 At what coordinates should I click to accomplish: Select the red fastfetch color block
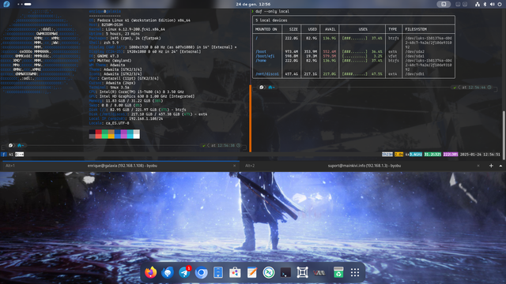point(98,134)
